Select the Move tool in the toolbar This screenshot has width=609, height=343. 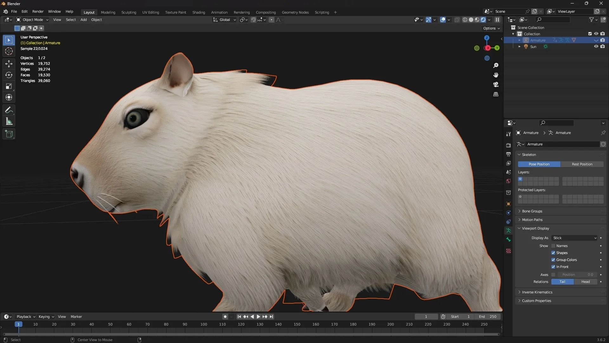[x=9, y=64]
